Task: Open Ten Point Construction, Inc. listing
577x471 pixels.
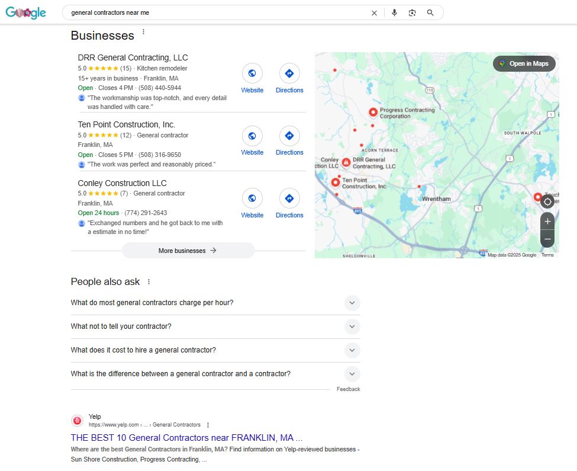Action: pyautogui.click(x=126, y=124)
